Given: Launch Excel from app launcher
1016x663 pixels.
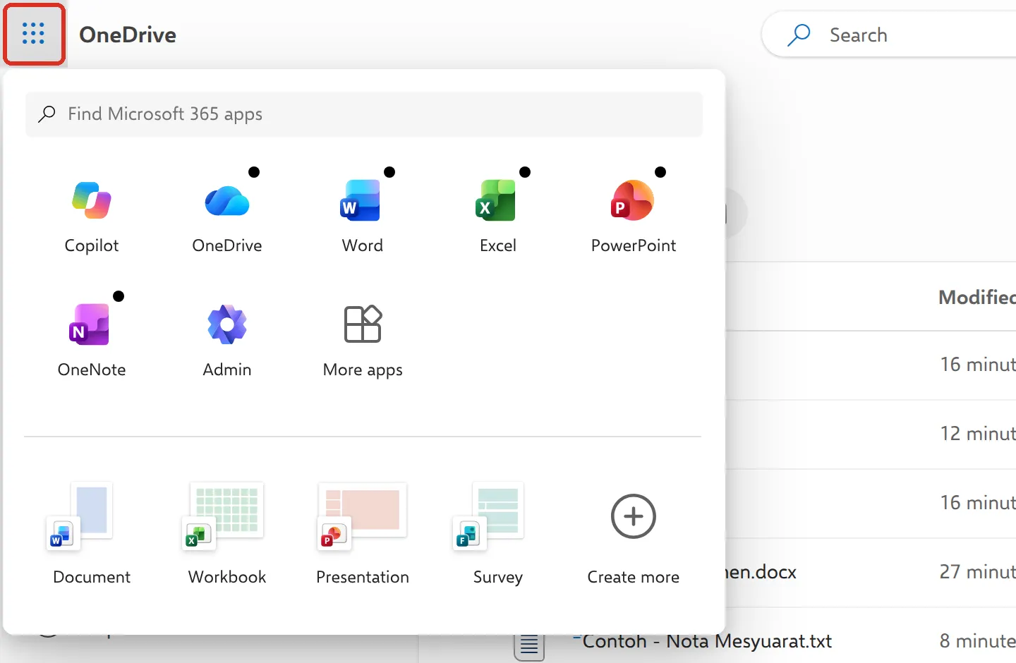Looking at the screenshot, I should click(498, 217).
